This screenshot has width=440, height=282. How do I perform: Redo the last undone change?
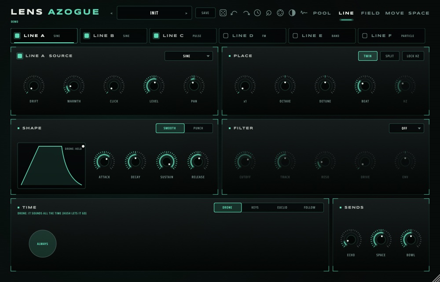coord(246,13)
